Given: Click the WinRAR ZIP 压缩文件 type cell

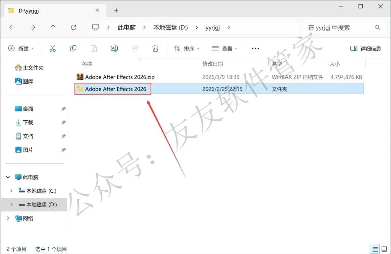Looking at the screenshot, I should pos(298,77).
